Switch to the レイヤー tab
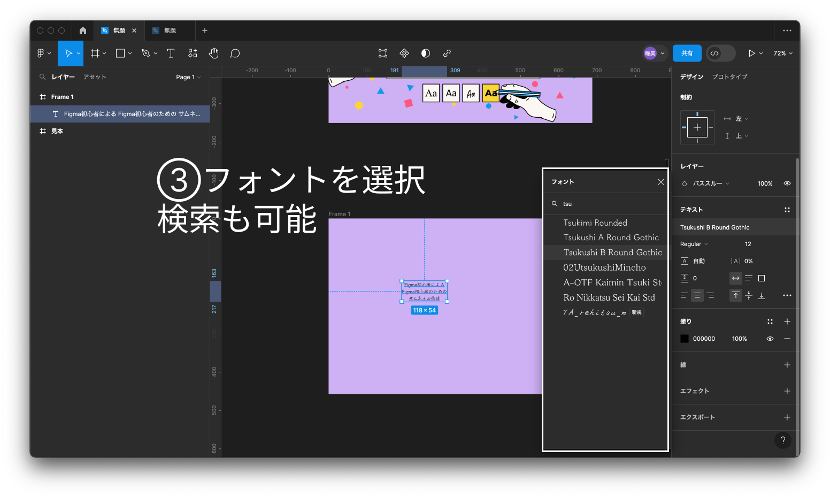Image resolution: width=830 pixels, height=497 pixels. [63, 77]
